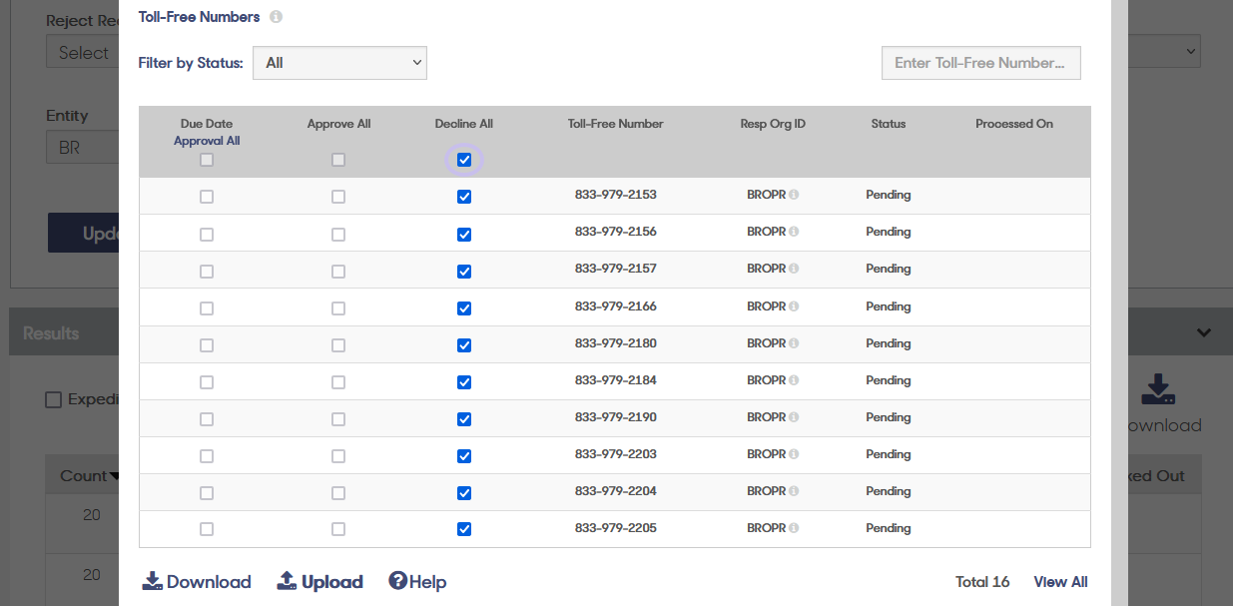
Task: Click the Enter Toll-Free Number search field
Action: coord(980,62)
